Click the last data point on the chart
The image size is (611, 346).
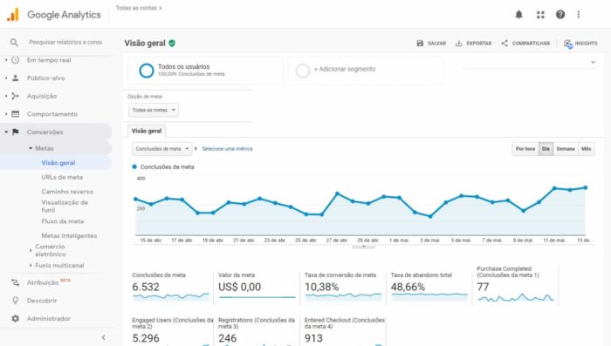tap(586, 187)
